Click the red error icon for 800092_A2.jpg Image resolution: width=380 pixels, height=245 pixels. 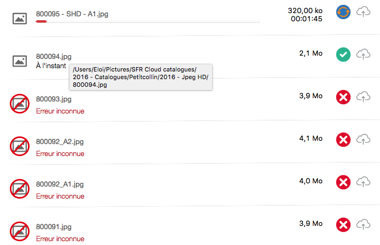343,140
